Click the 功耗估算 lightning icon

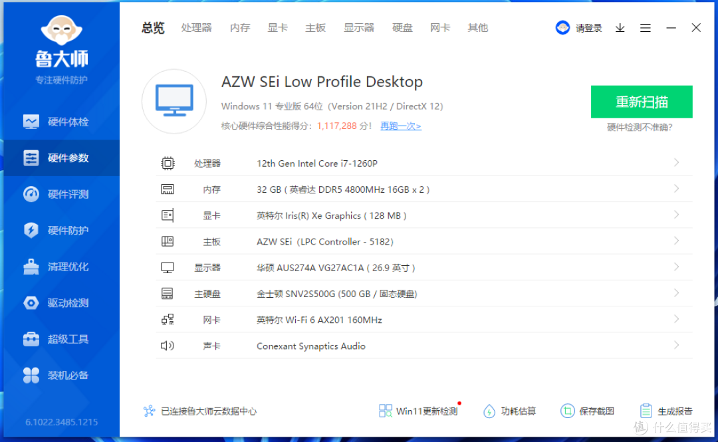point(489,411)
